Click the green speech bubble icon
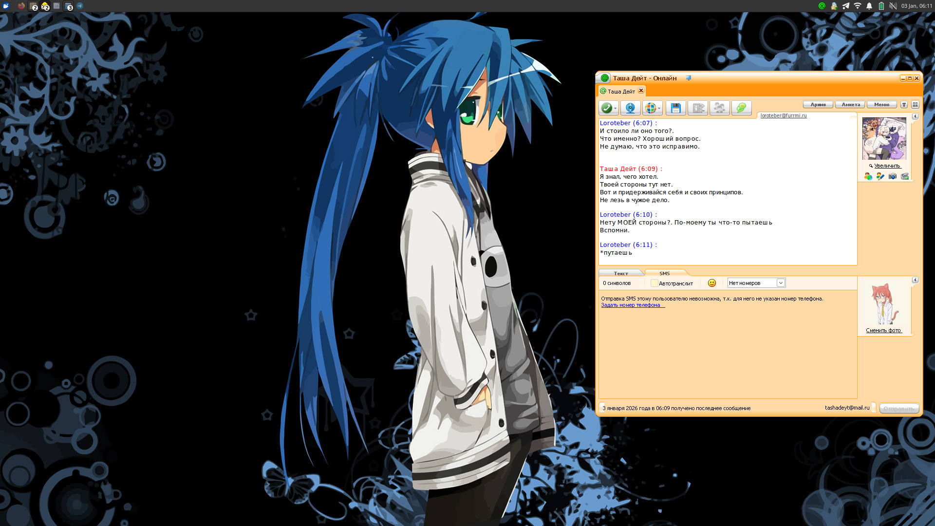Screen dimensions: 935x526 point(741,108)
